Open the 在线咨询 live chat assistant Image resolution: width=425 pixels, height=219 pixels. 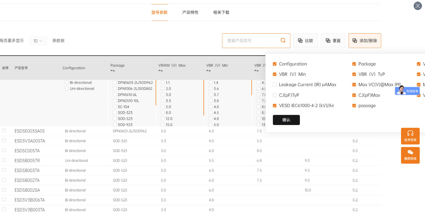[x=409, y=91]
